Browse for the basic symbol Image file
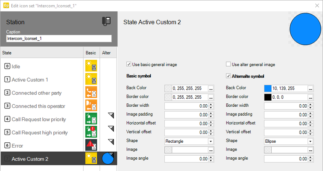Screen dimensions: 323x171 click(210, 150)
